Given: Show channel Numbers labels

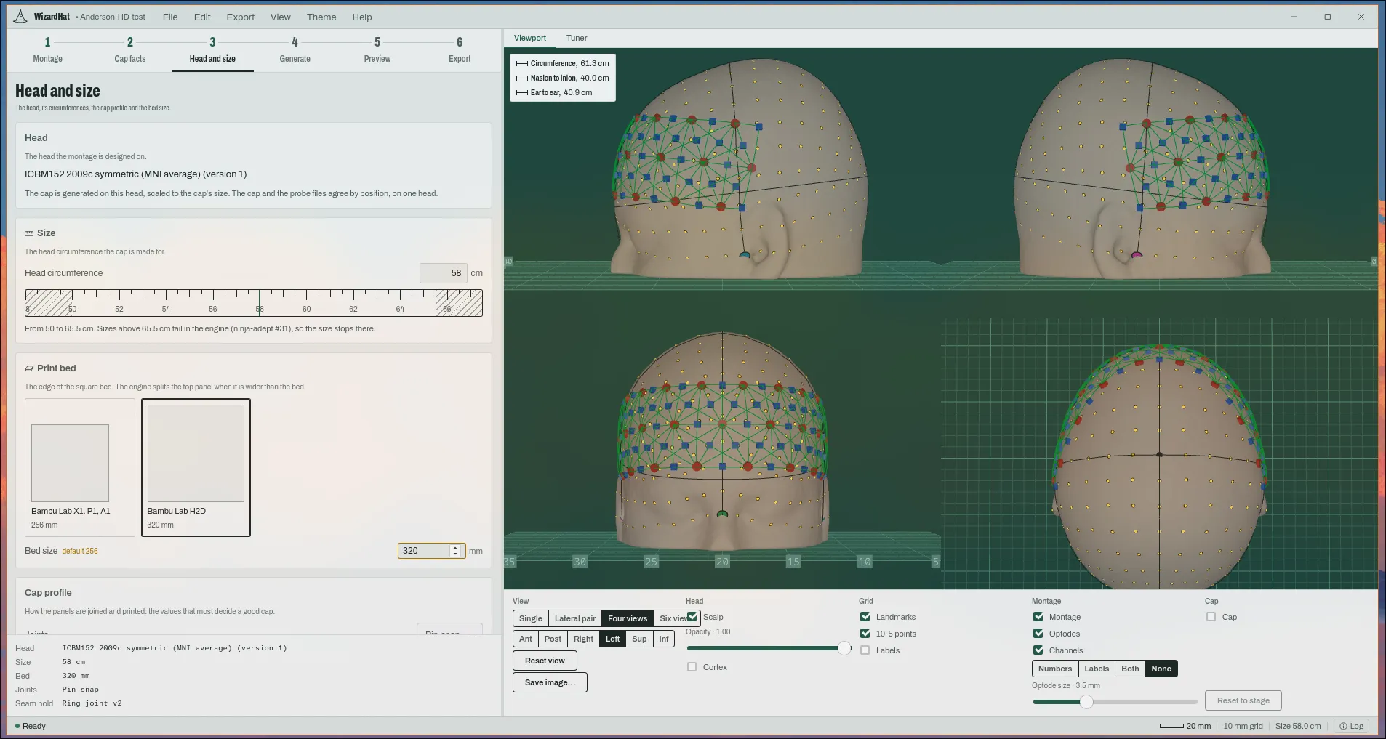Looking at the screenshot, I should (1055, 669).
